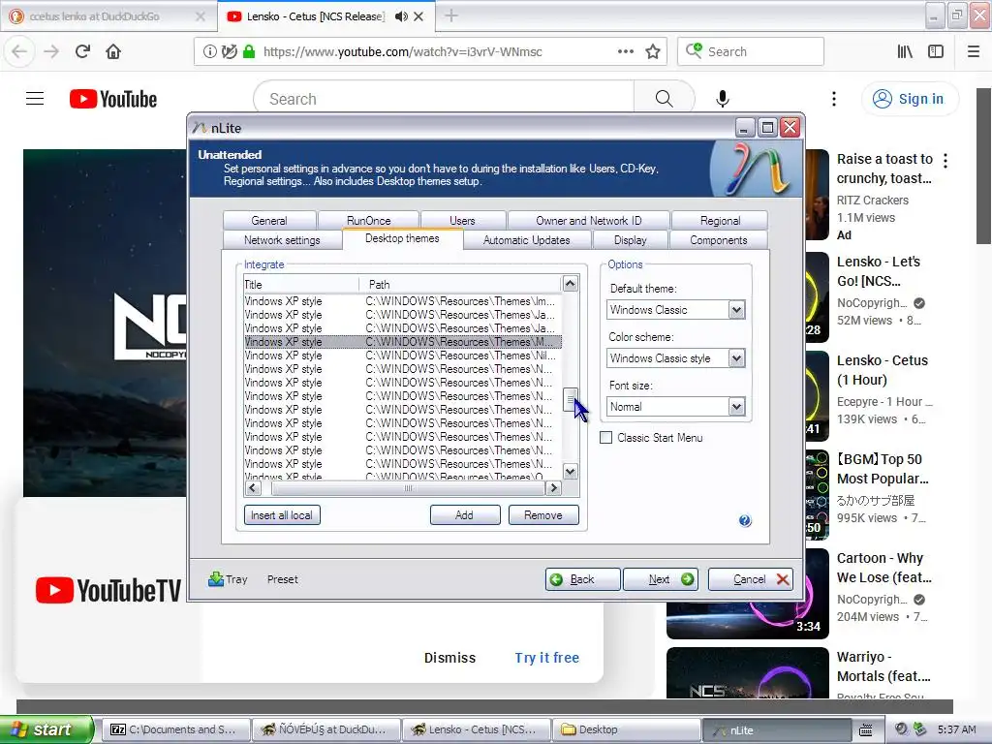The height and width of the screenshot is (744, 992).
Task: Click the nLite help question mark icon
Action: [x=745, y=520]
